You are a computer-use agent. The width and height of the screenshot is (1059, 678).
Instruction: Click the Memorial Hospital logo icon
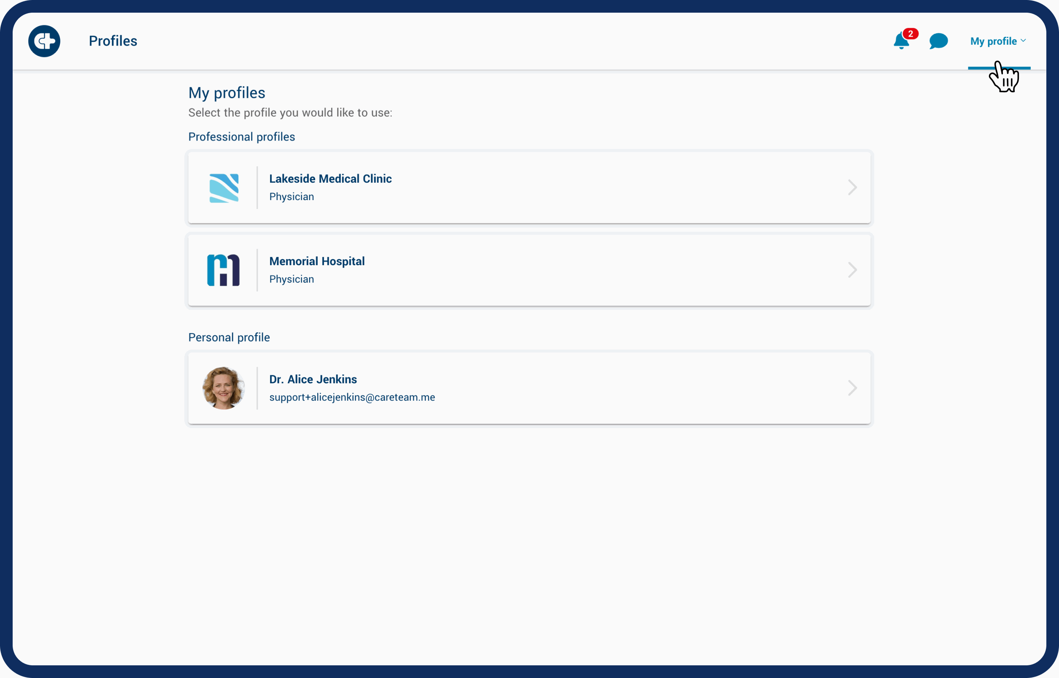[224, 270]
